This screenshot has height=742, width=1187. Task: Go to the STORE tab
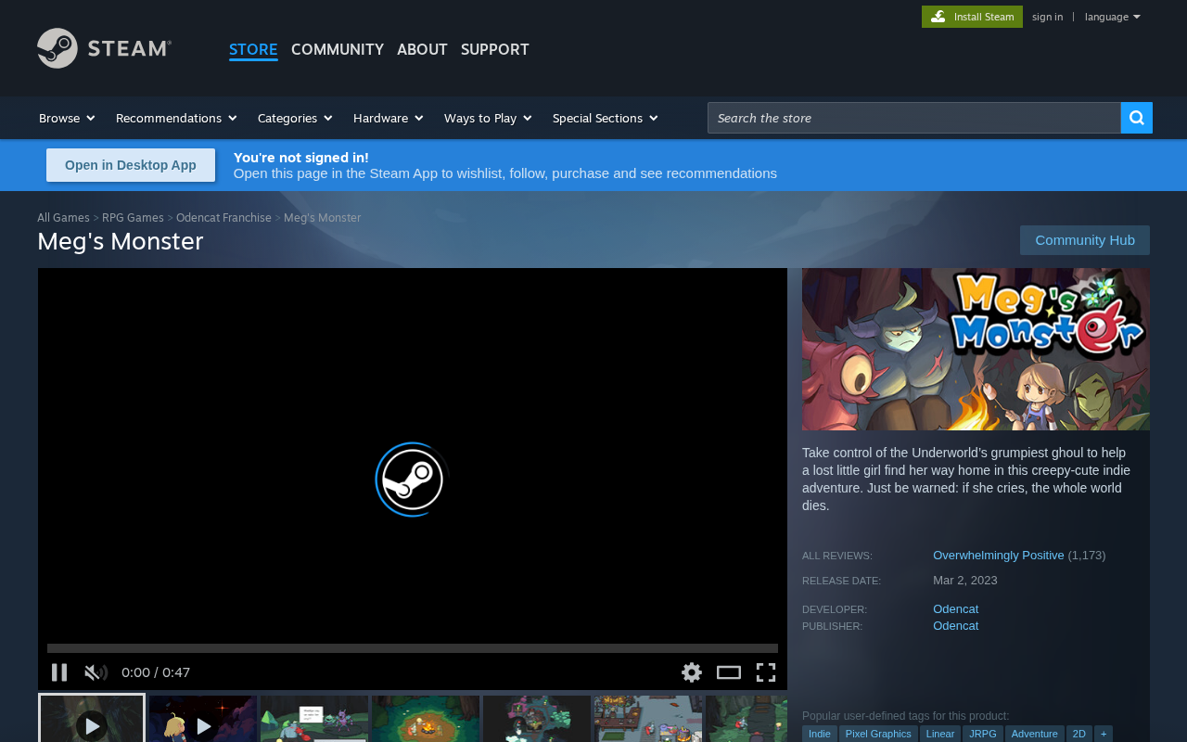[x=253, y=49]
